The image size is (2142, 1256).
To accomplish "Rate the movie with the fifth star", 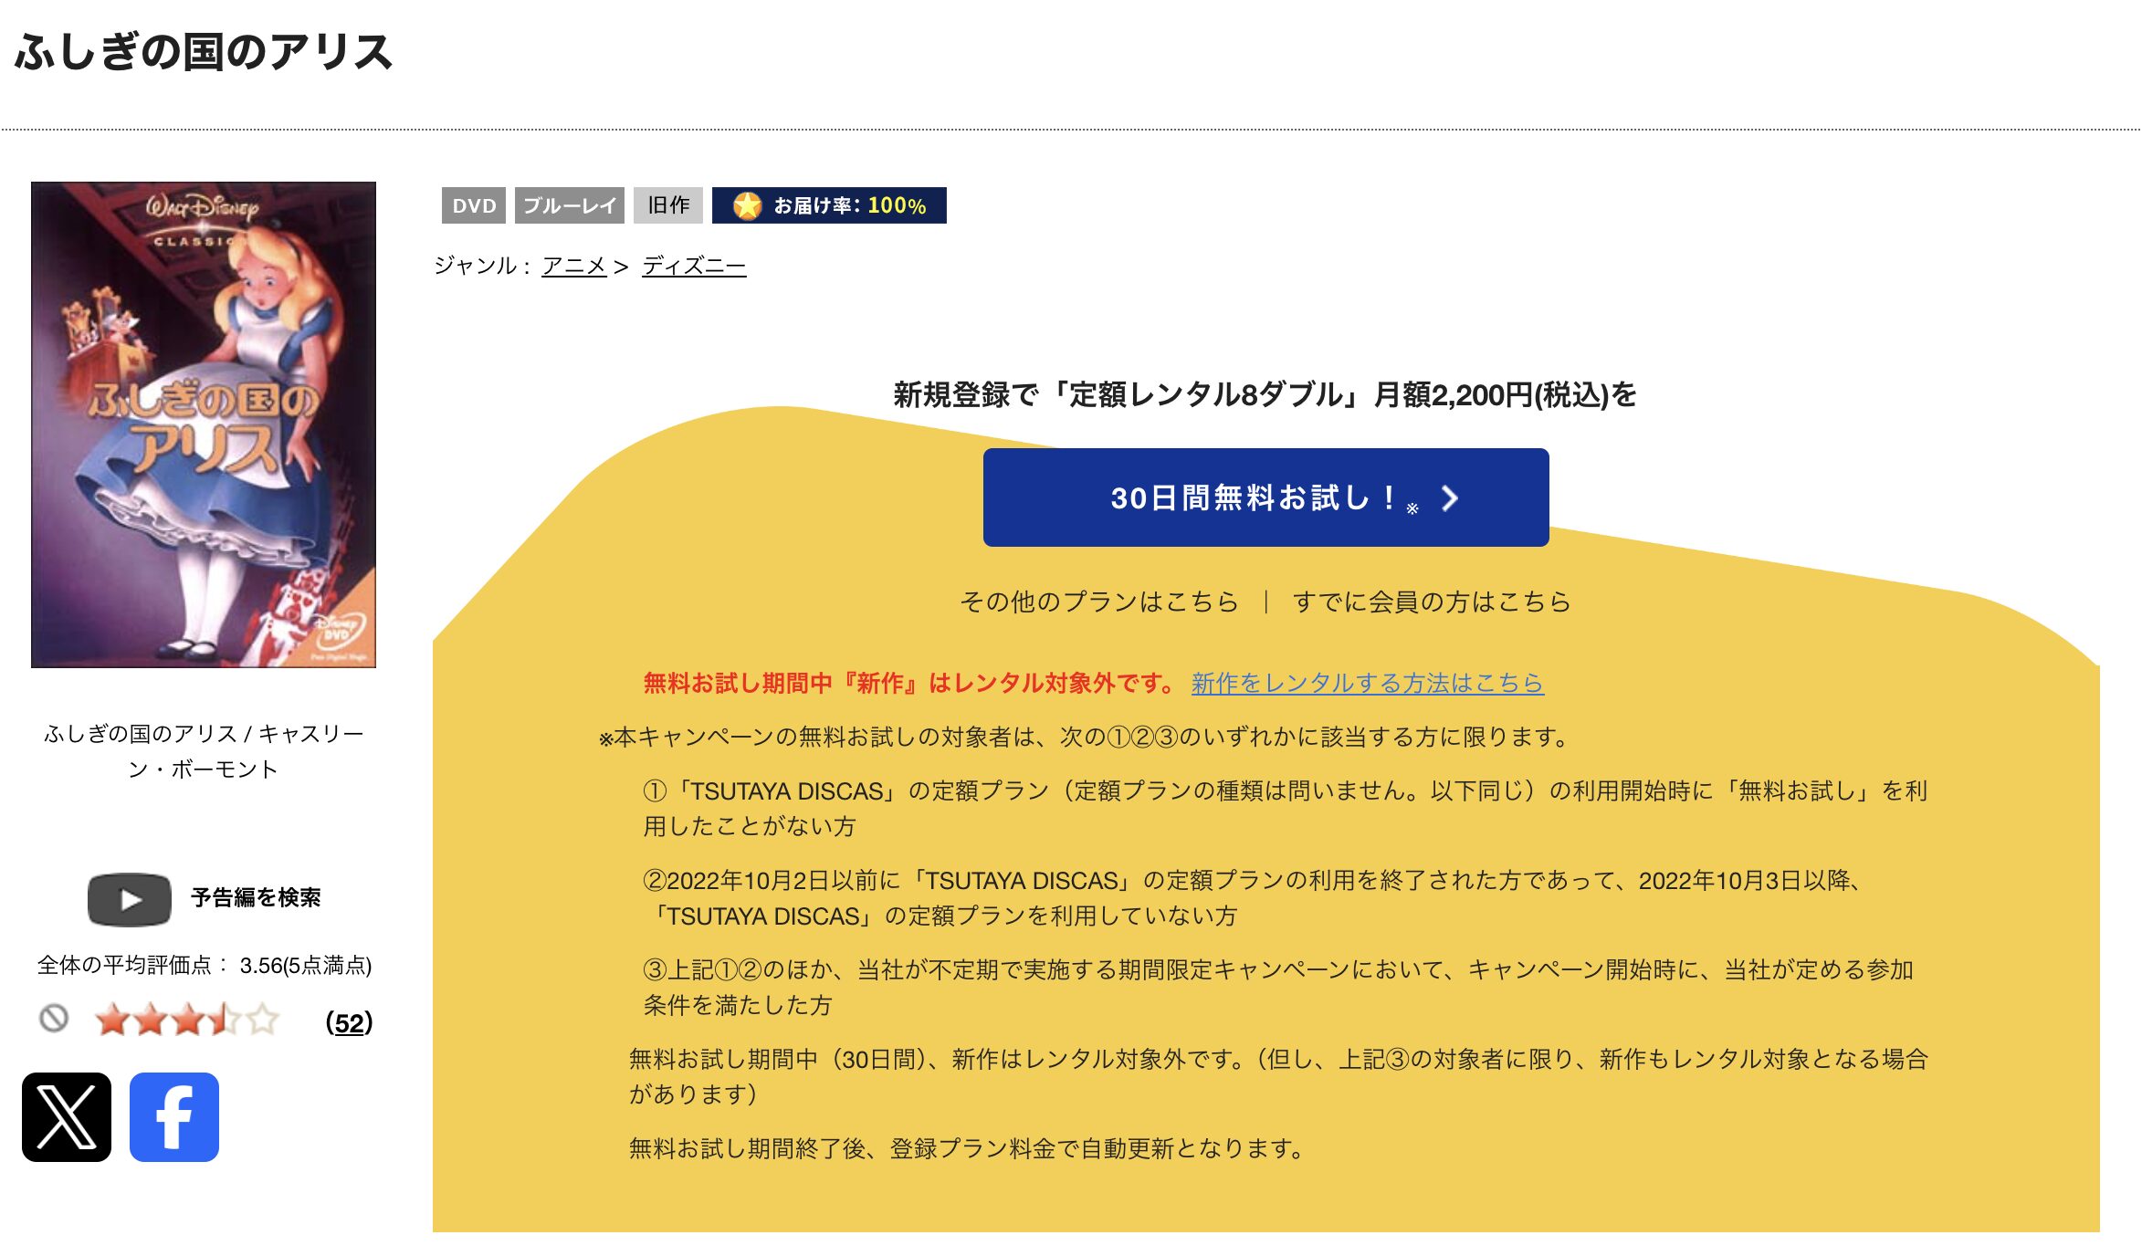I will coord(263,1020).
